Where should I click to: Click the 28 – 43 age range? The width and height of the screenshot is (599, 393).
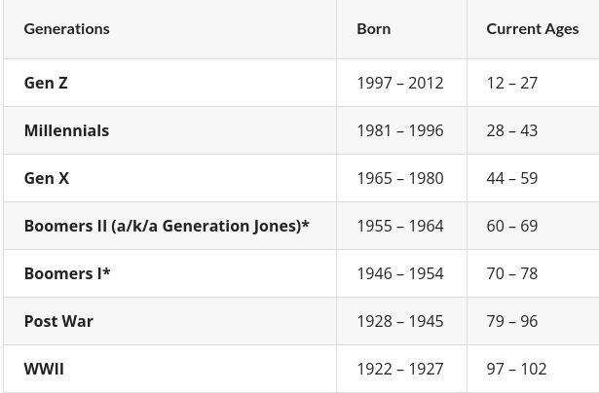click(511, 130)
